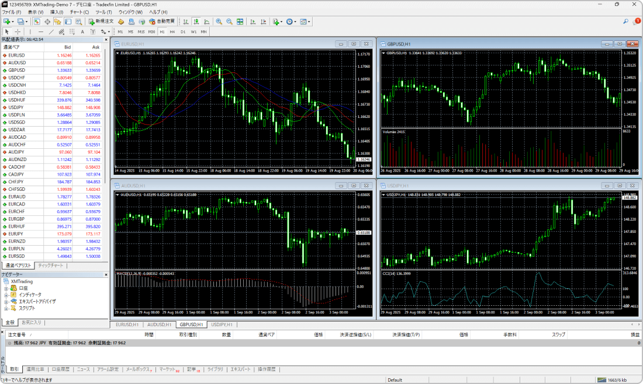Open the search magnifier at top right
643x384 pixels.
click(626, 21)
